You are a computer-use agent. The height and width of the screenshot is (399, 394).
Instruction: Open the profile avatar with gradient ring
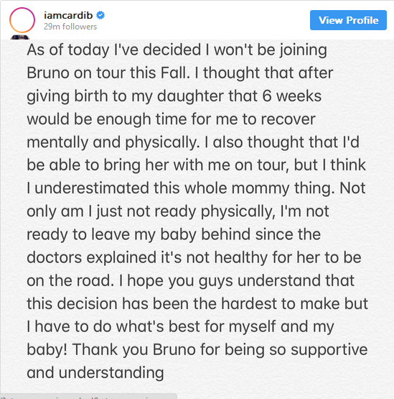coord(22,20)
